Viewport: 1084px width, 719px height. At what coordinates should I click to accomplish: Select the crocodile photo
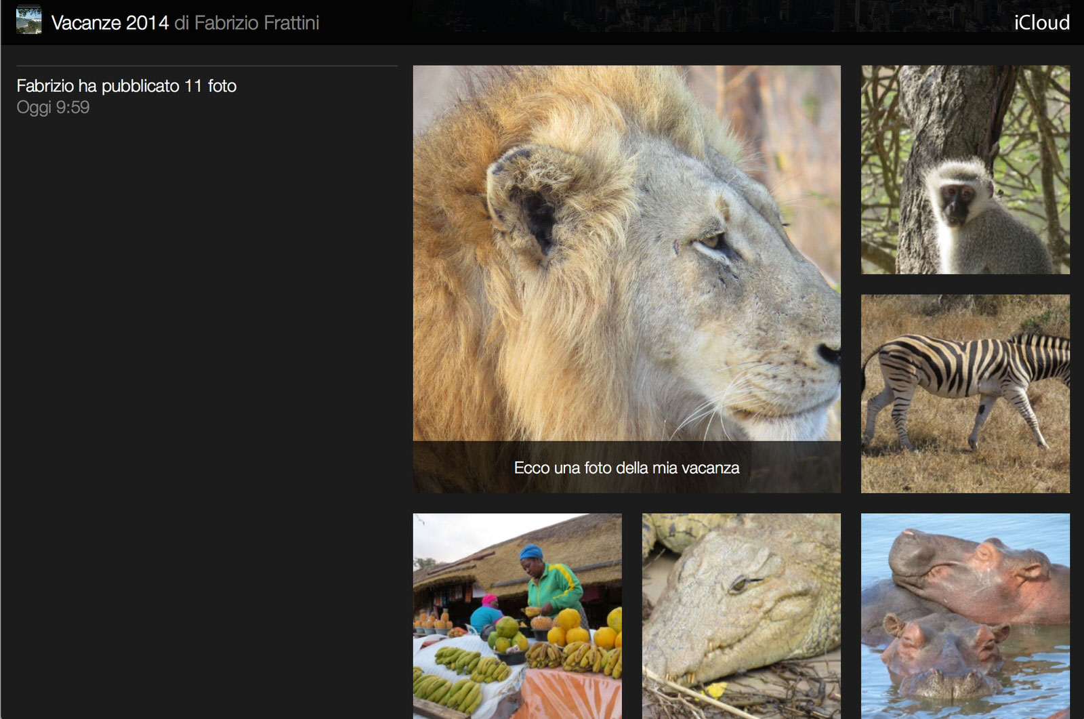(741, 615)
